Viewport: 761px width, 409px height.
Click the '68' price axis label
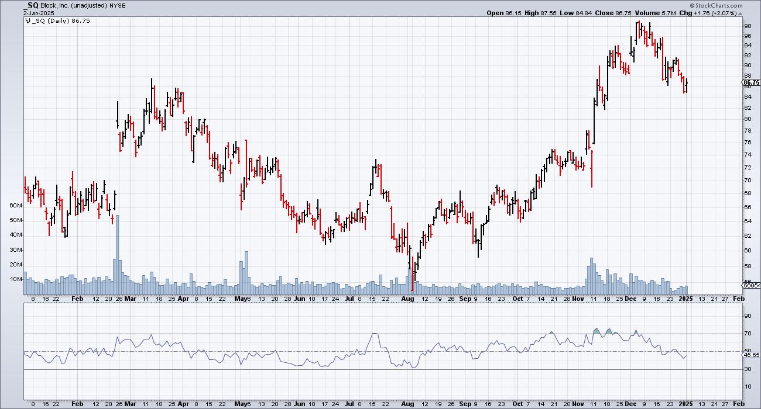point(748,193)
